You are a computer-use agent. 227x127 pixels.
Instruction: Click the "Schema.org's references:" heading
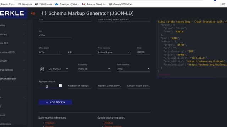(x=52, y=117)
